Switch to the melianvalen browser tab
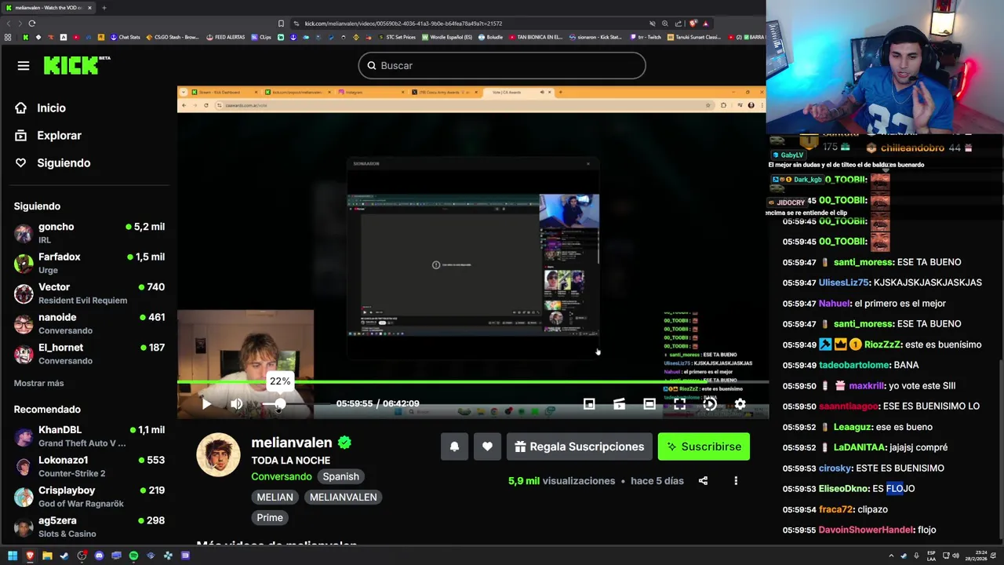 (47, 8)
